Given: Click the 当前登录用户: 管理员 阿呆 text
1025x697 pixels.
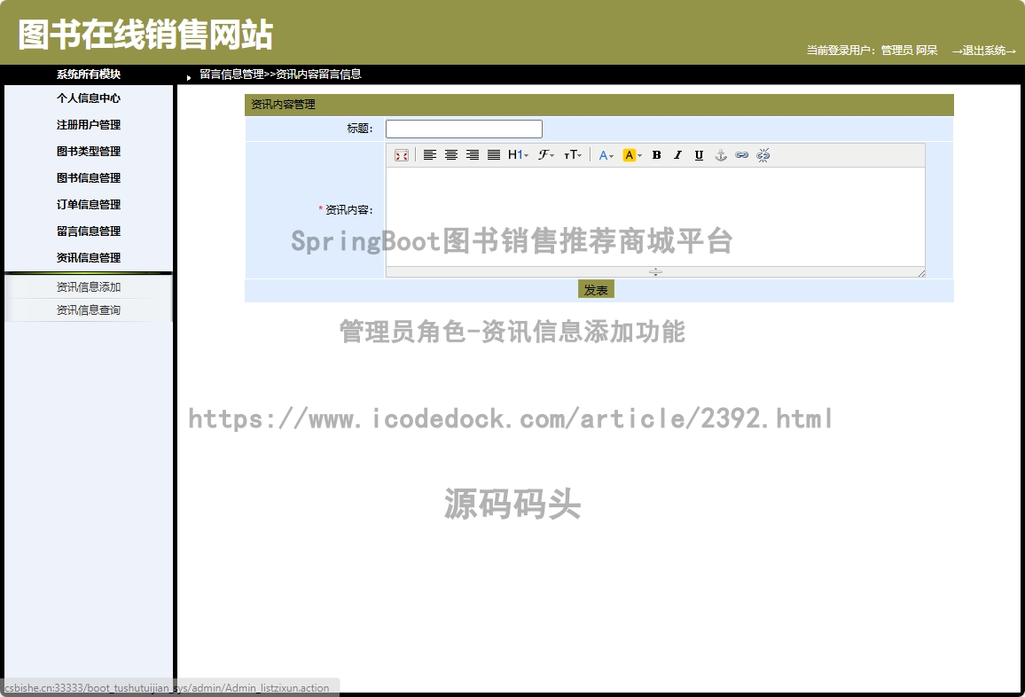Looking at the screenshot, I should pos(872,51).
